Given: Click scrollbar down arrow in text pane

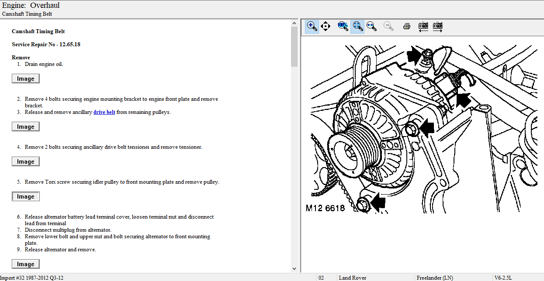Looking at the screenshot, I should 294,269.
